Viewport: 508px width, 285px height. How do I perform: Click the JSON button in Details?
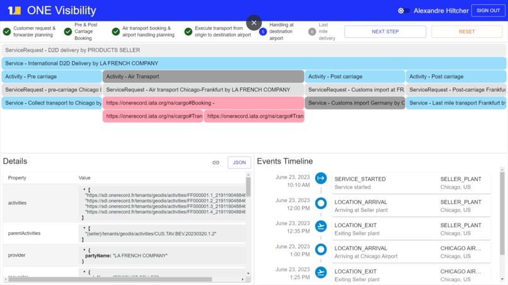tap(239, 162)
